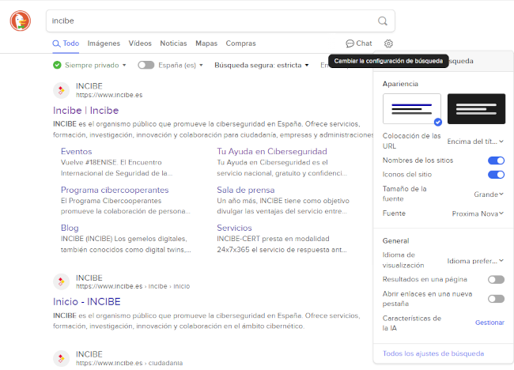This screenshot has width=514, height=370.
Task: Disable Nombres de los sitios toggle
Action: 496,160
